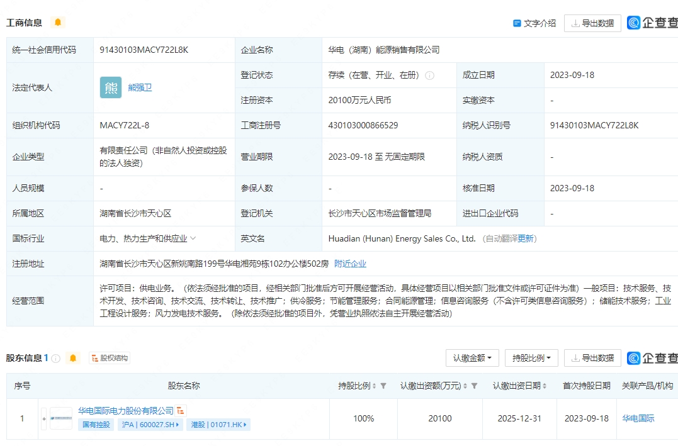Screen dimensions: 678x446
Task: Click the info icon after 存续 registration status
Action: [429, 75]
